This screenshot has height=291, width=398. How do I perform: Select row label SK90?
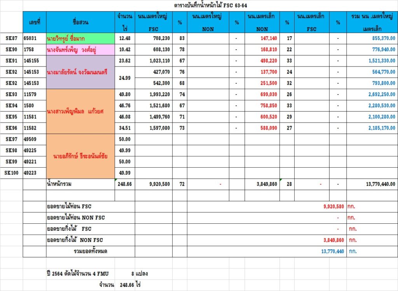click(x=11, y=49)
